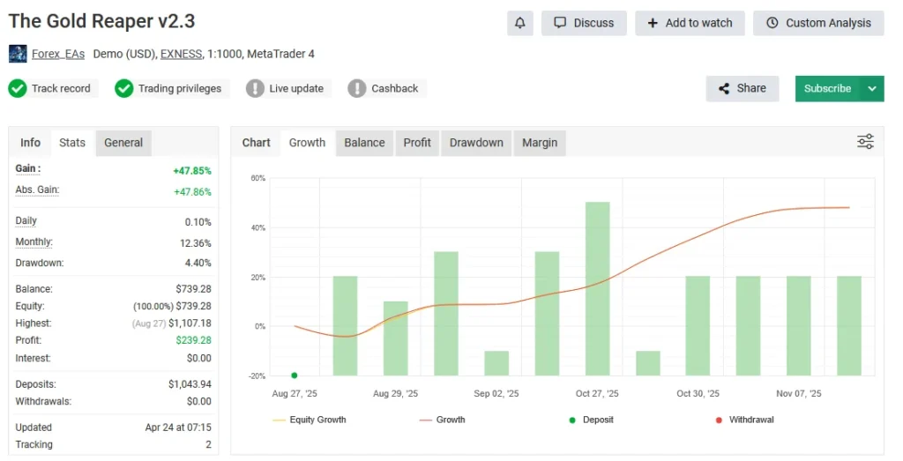Open the EXNESS broker link
The height and width of the screenshot is (461, 903).
(x=181, y=54)
